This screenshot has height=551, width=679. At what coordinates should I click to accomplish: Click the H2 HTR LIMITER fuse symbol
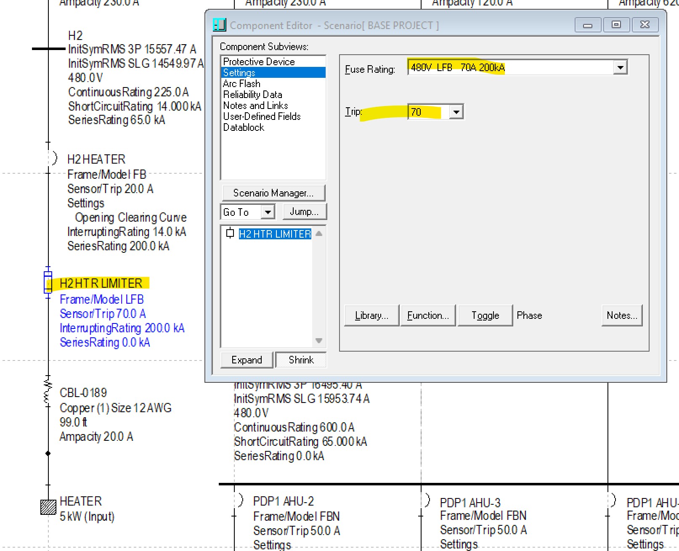[x=48, y=282]
